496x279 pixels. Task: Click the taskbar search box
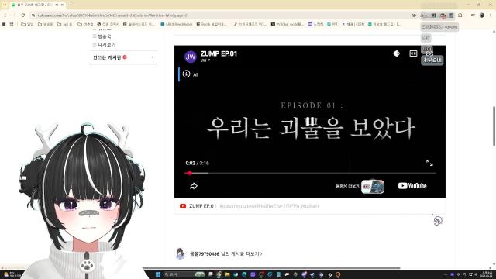(x=184, y=274)
